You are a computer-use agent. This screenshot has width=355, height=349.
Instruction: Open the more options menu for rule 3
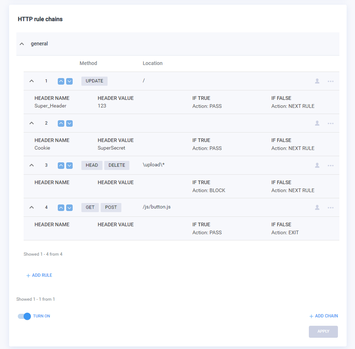[x=331, y=166]
